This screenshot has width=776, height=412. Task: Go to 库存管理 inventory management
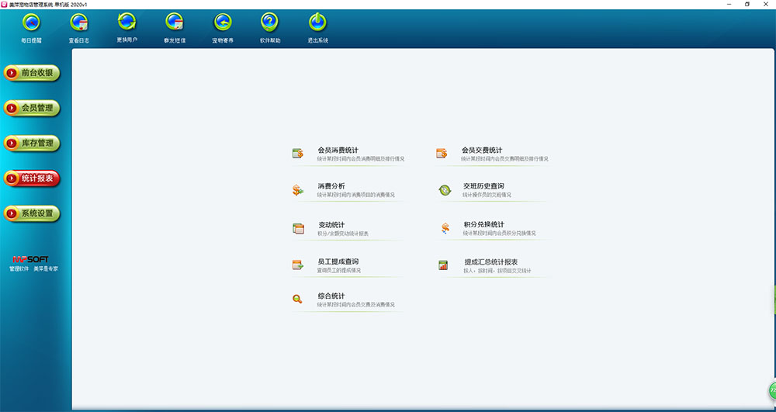32,143
